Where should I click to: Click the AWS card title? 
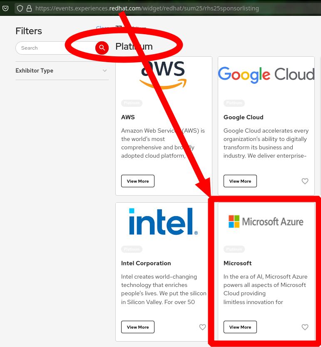(x=128, y=117)
